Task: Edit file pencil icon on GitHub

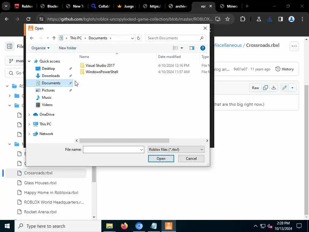Action: [284, 88]
